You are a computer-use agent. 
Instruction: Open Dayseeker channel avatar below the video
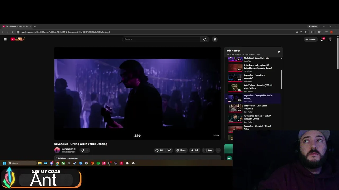click(x=57, y=150)
